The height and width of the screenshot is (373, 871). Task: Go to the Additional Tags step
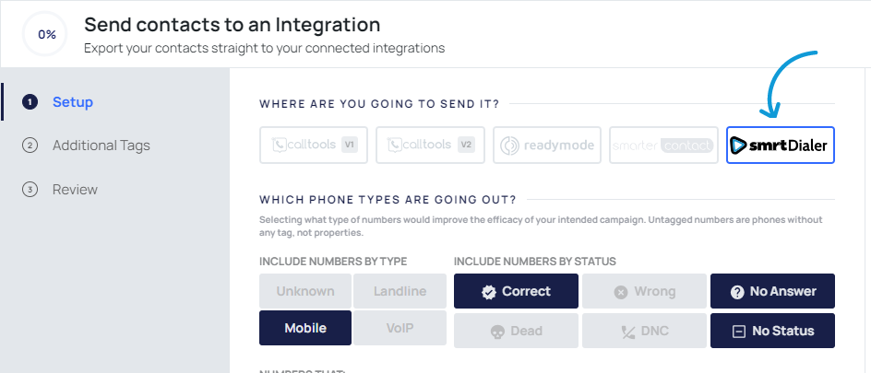point(101,146)
